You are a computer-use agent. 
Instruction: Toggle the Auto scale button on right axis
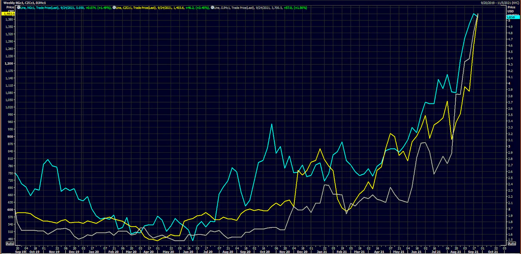pos(511,244)
